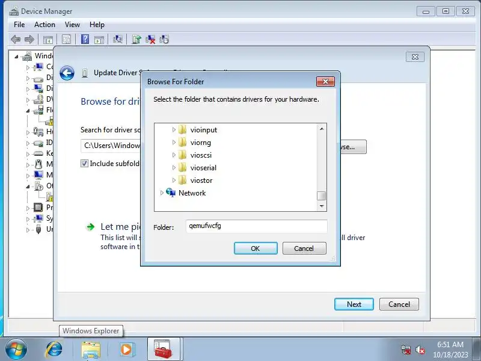Collapse the root computer node in Device Manager
The height and width of the screenshot is (361, 481).
click(16, 57)
